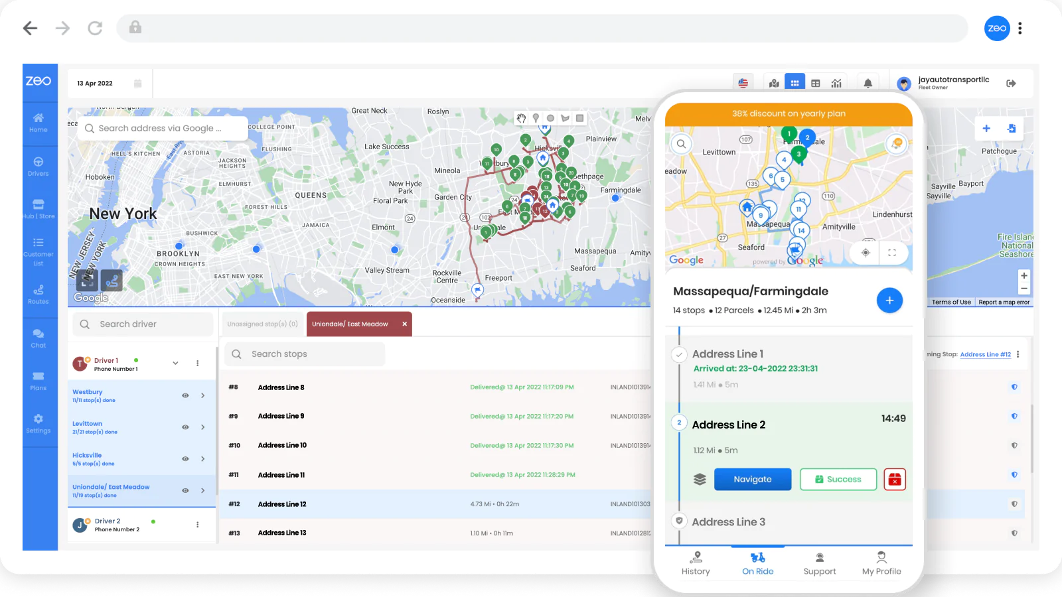Screen dimensions: 1062x597
Task: Select the hand pan tool on the map
Action: pos(522,118)
